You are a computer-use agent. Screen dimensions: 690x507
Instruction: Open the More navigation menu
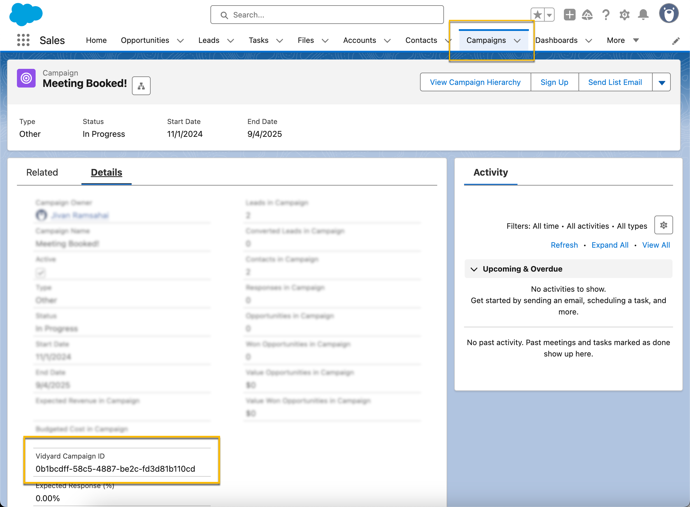coord(623,40)
